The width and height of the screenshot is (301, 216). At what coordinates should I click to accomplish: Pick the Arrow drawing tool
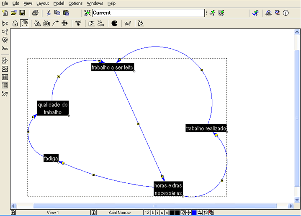click(x=56, y=23)
